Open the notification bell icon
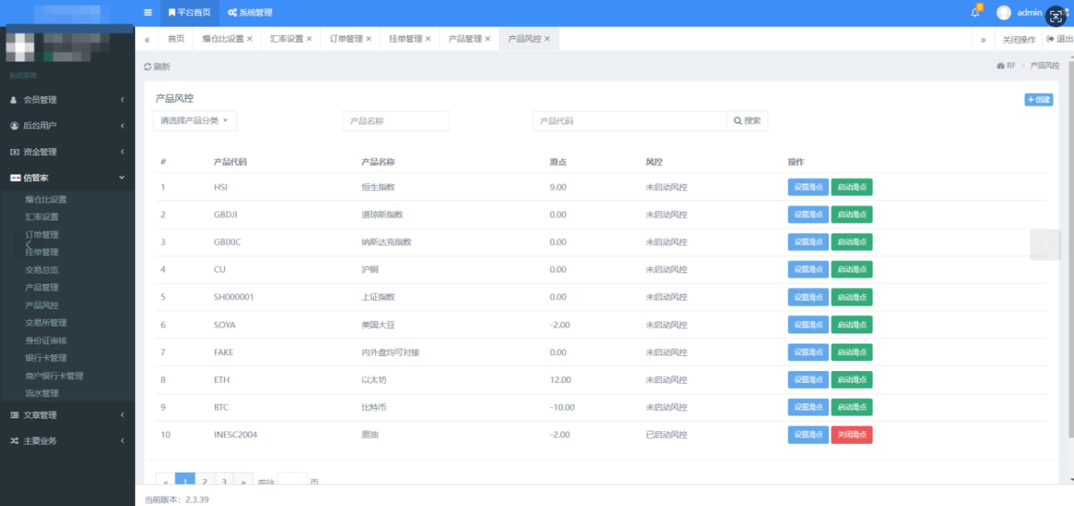Image resolution: width=1074 pixels, height=506 pixels. [975, 13]
